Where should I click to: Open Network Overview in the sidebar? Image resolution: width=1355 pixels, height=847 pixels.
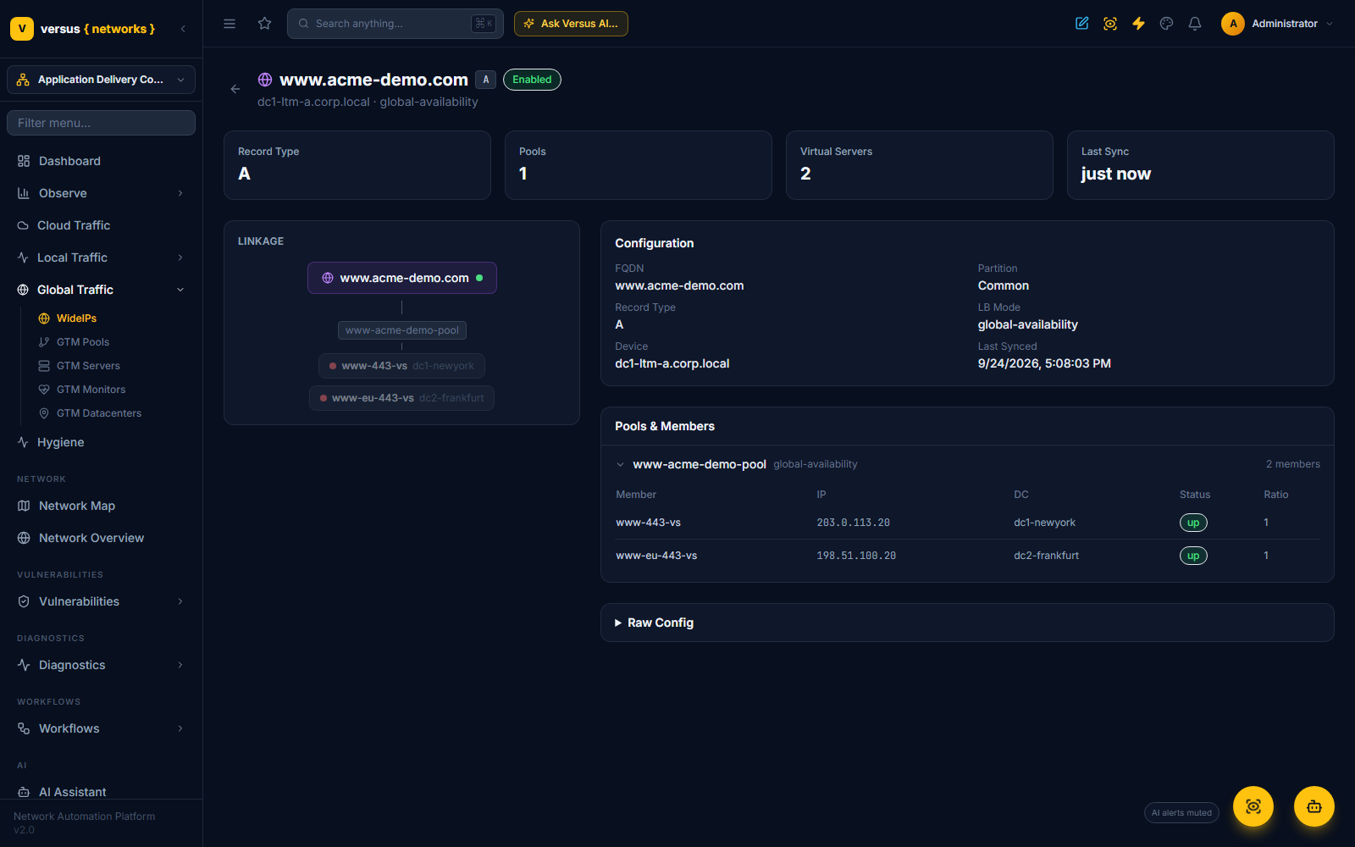click(101, 538)
